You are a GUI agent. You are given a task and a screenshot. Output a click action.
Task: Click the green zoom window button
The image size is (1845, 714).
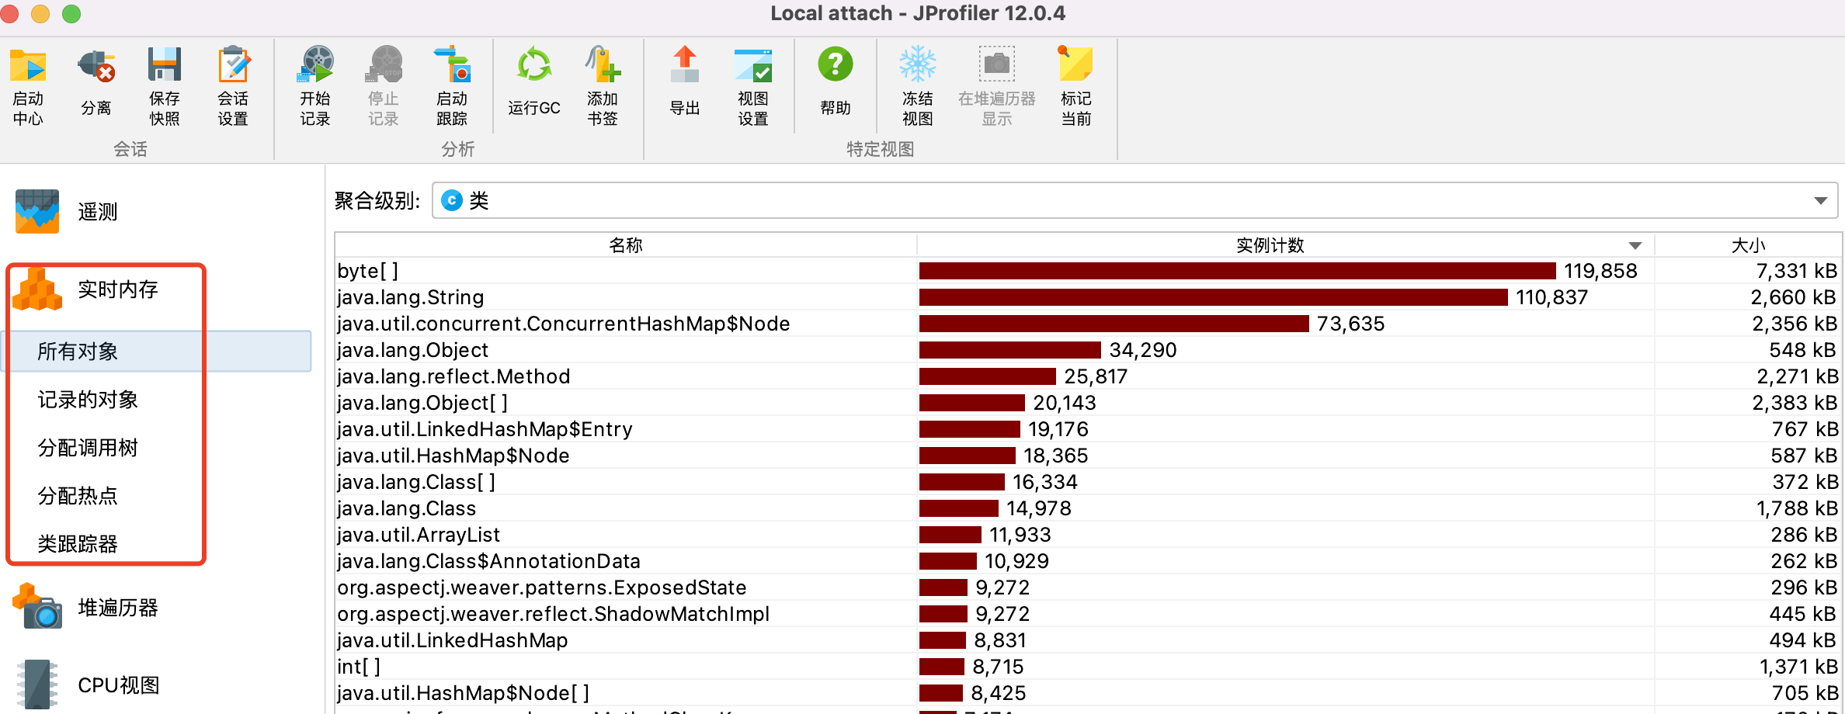click(x=71, y=13)
